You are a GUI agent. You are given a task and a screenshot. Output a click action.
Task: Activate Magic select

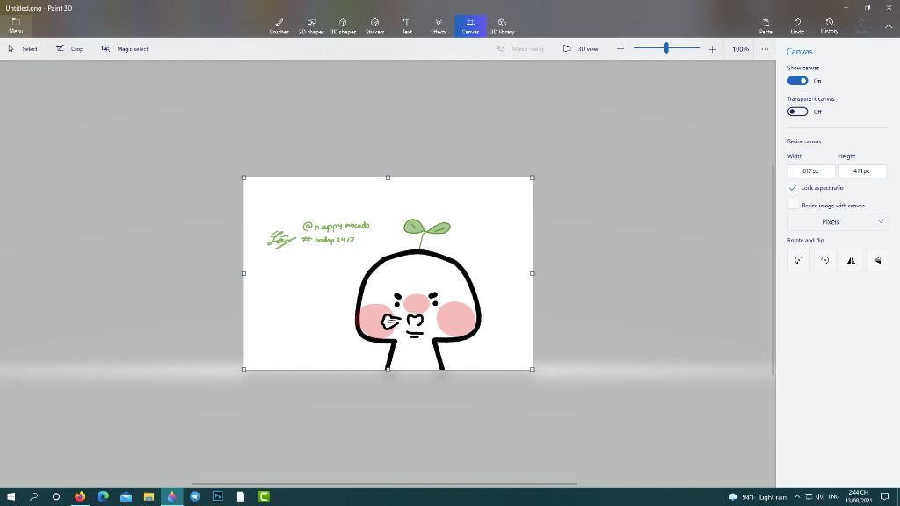[x=125, y=49]
